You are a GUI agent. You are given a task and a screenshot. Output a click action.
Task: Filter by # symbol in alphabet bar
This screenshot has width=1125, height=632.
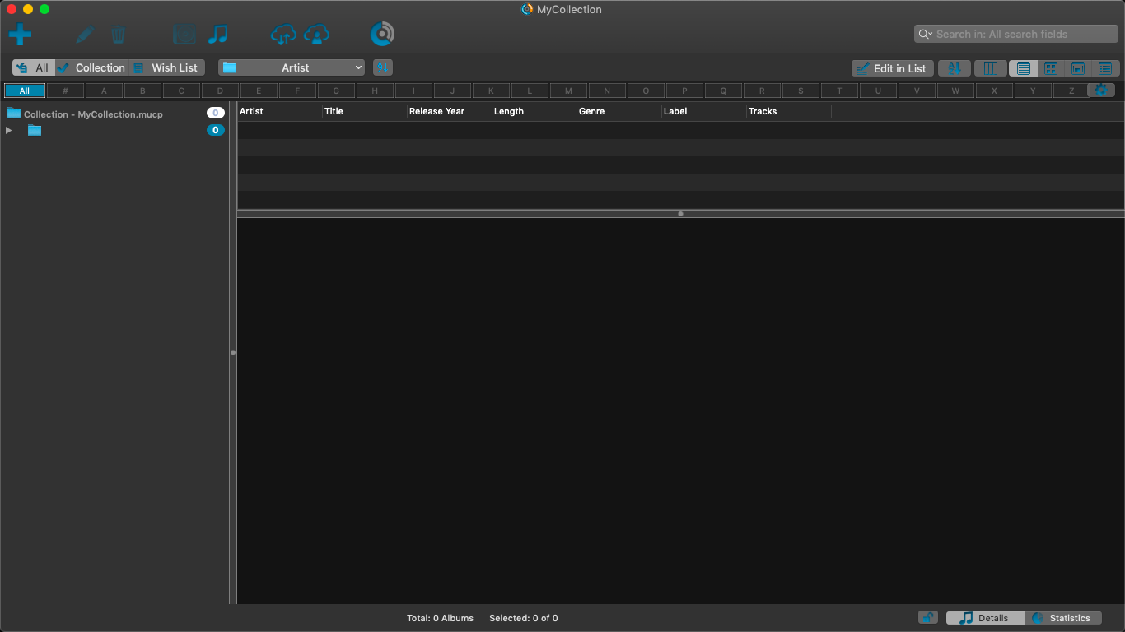pos(65,91)
